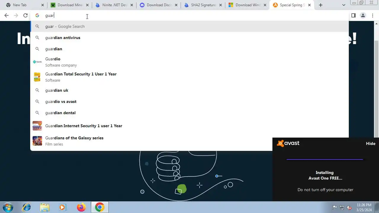Viewport: 379px width, 213px height.
Task: Open the Chrome profile avatar menu
Action: 363,15
